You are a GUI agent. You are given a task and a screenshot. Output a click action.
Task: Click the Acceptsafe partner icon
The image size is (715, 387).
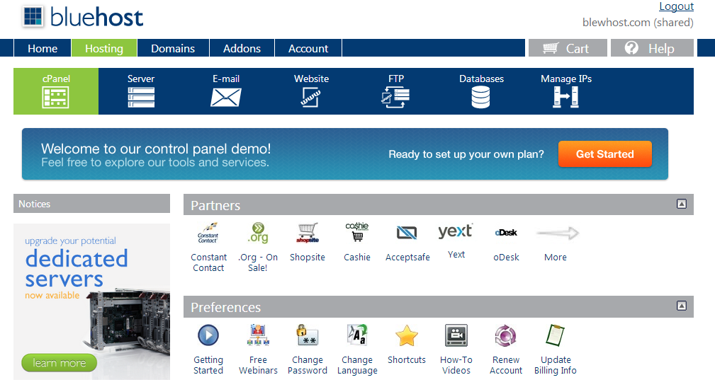click(406, 233)
